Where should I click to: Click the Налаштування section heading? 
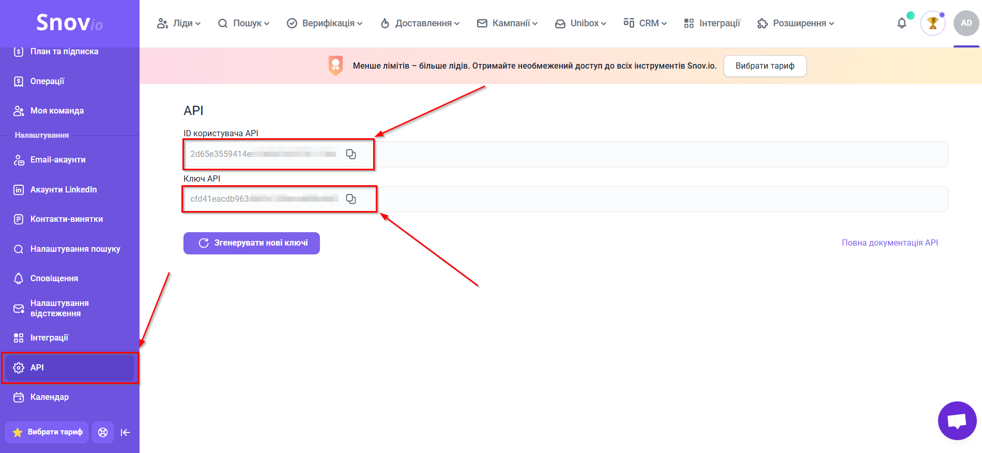tap(42, 135)
